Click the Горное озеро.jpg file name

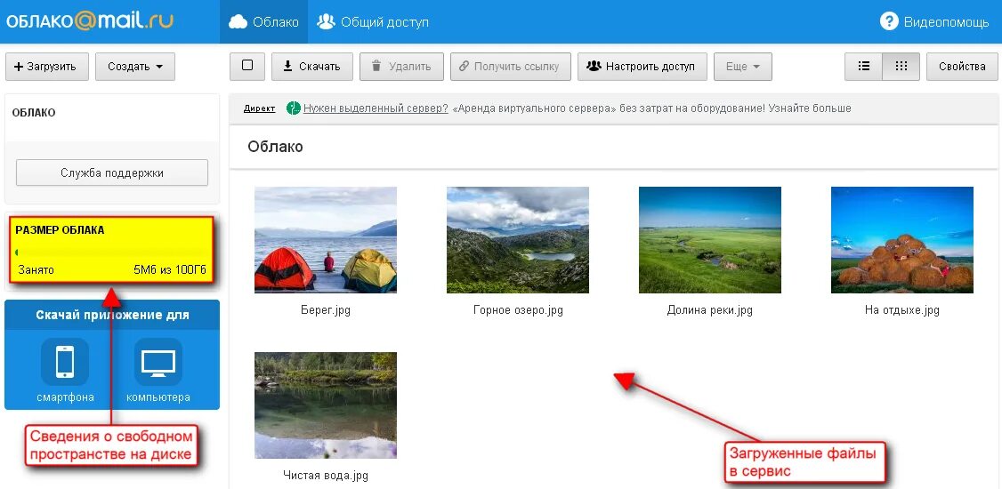(518, 311)
